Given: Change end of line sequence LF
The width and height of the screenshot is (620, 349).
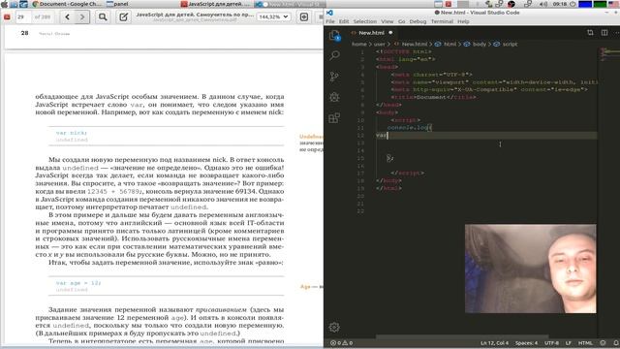Looking at the screenshot, I should 569,343.
